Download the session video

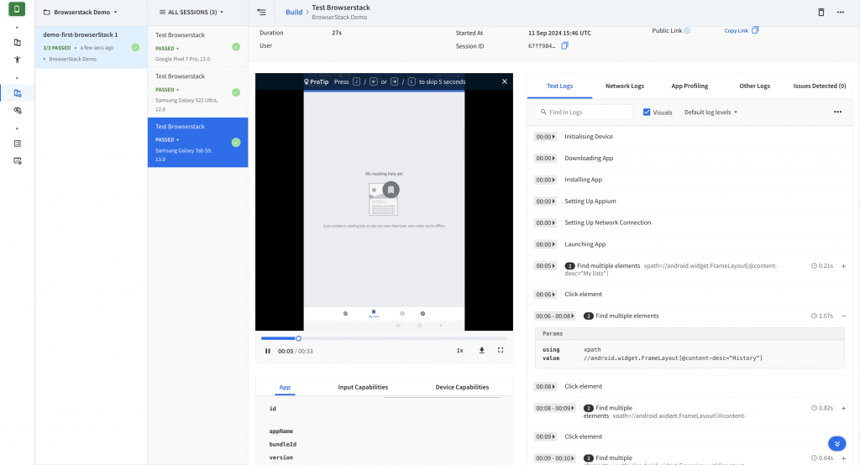click(x=481, y=350)
